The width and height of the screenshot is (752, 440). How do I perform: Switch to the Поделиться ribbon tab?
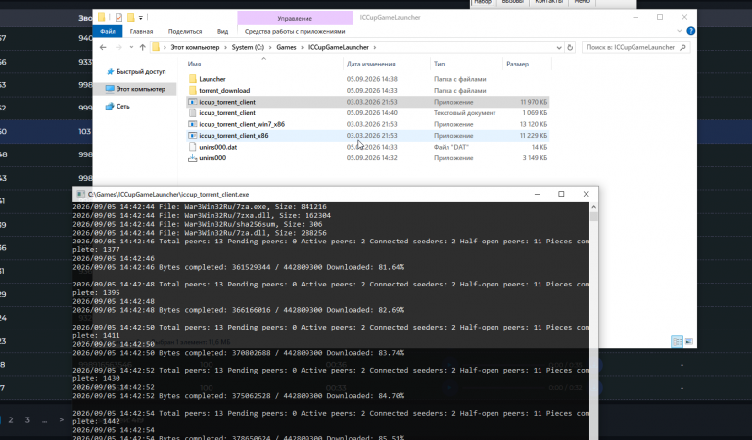tap(185, 31)
